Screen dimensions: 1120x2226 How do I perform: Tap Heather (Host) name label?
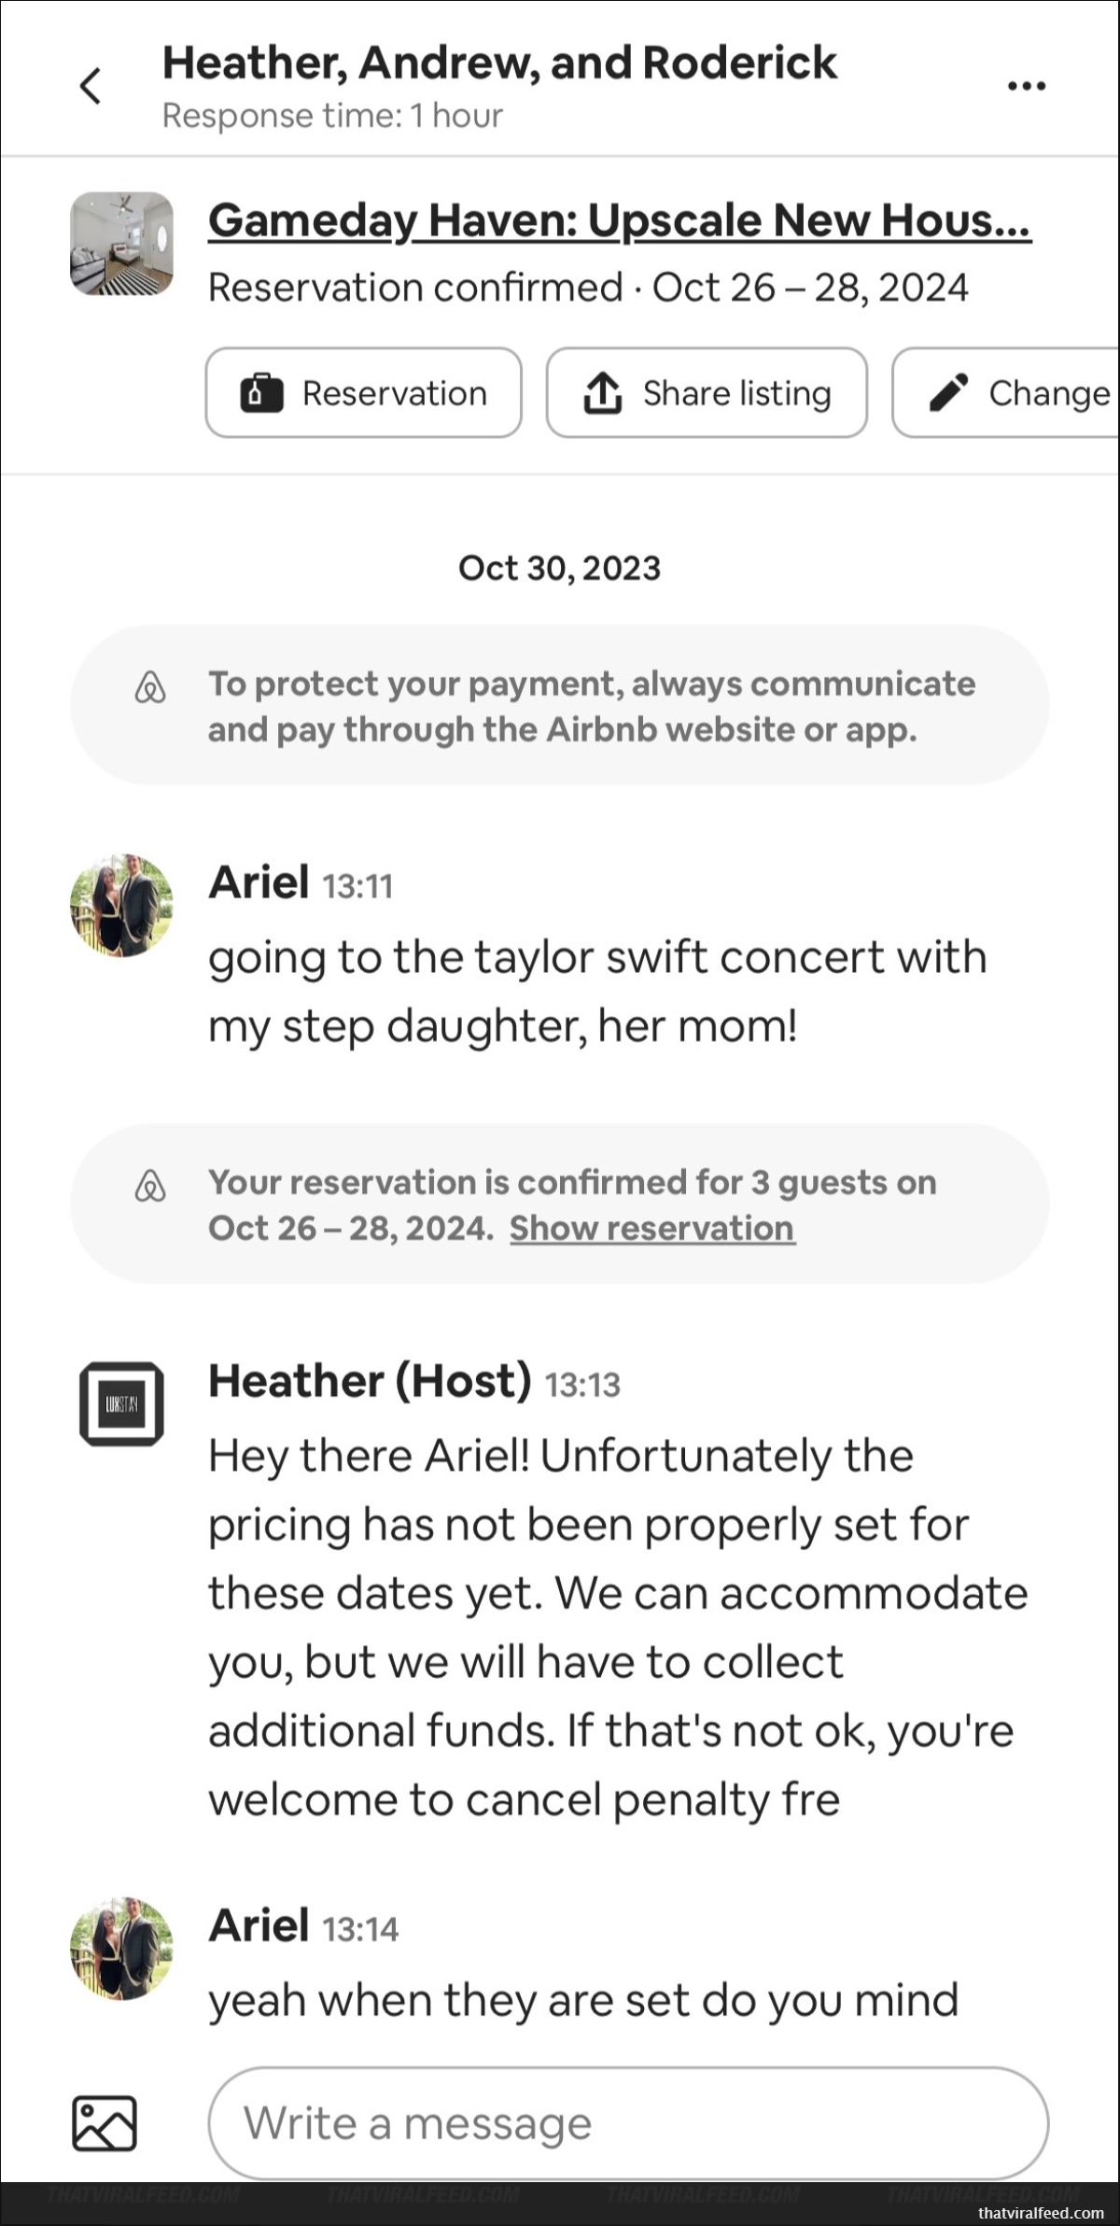[370, 1381]
